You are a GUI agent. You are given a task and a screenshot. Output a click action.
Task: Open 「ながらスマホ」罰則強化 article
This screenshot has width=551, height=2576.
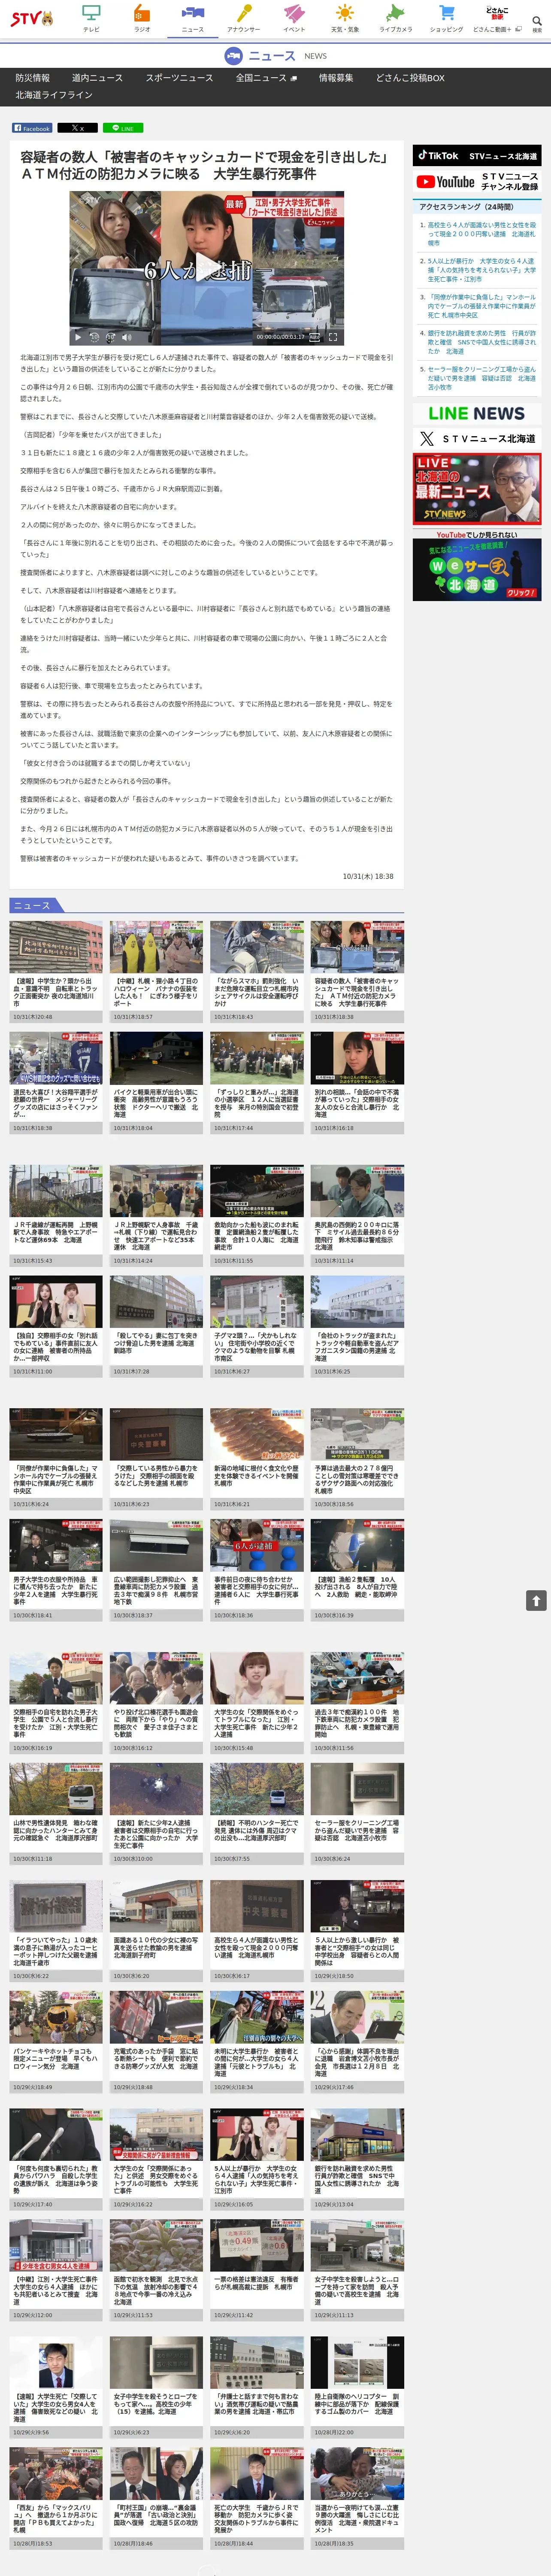click(257, 971)
